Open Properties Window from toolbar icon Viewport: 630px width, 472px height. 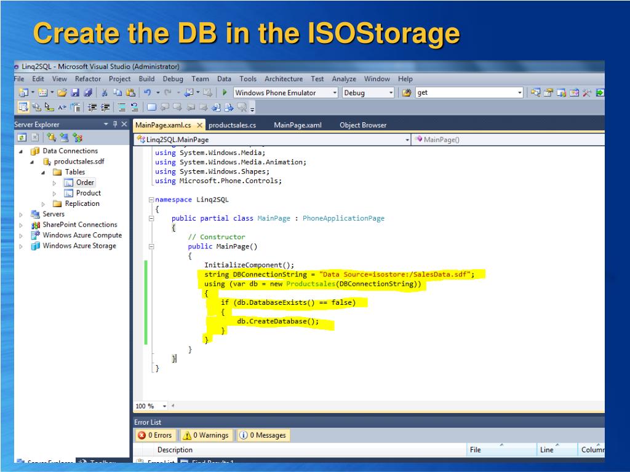548,93
